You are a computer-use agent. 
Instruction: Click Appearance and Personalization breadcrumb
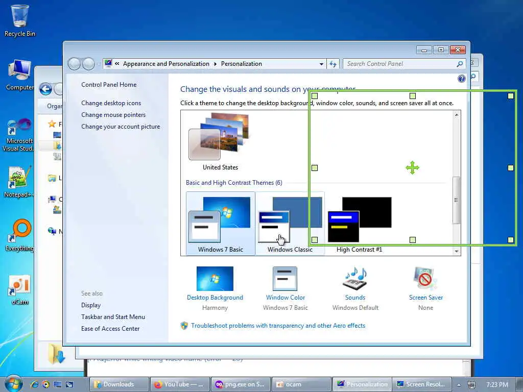[166, 64]
